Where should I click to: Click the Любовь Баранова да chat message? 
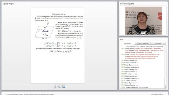[x=130, y=67]
